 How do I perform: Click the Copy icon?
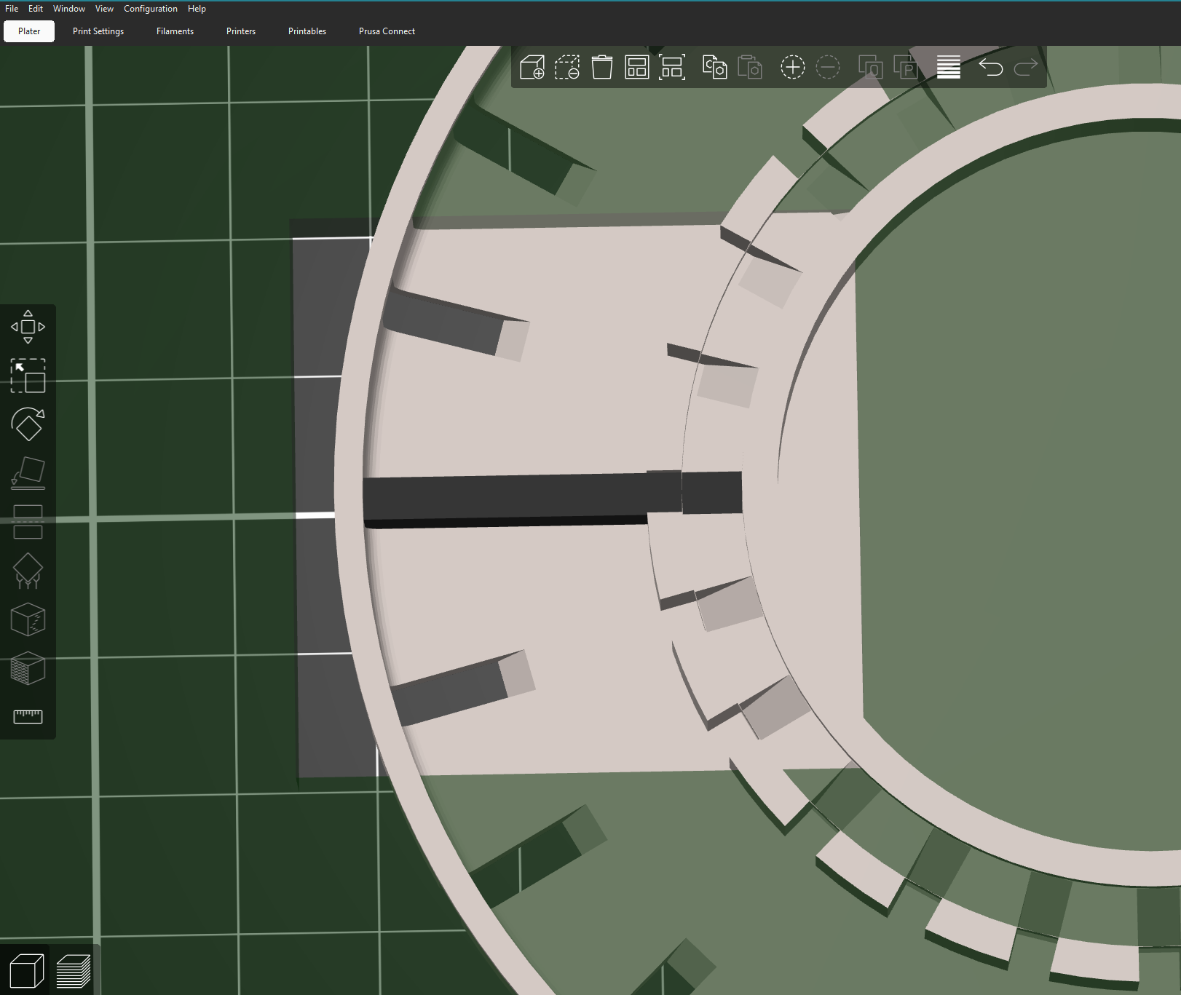(714, 67)
